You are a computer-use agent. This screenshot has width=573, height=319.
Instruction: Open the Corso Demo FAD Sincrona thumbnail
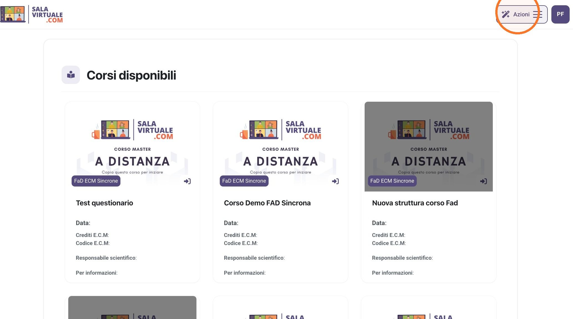coord(281,146)
